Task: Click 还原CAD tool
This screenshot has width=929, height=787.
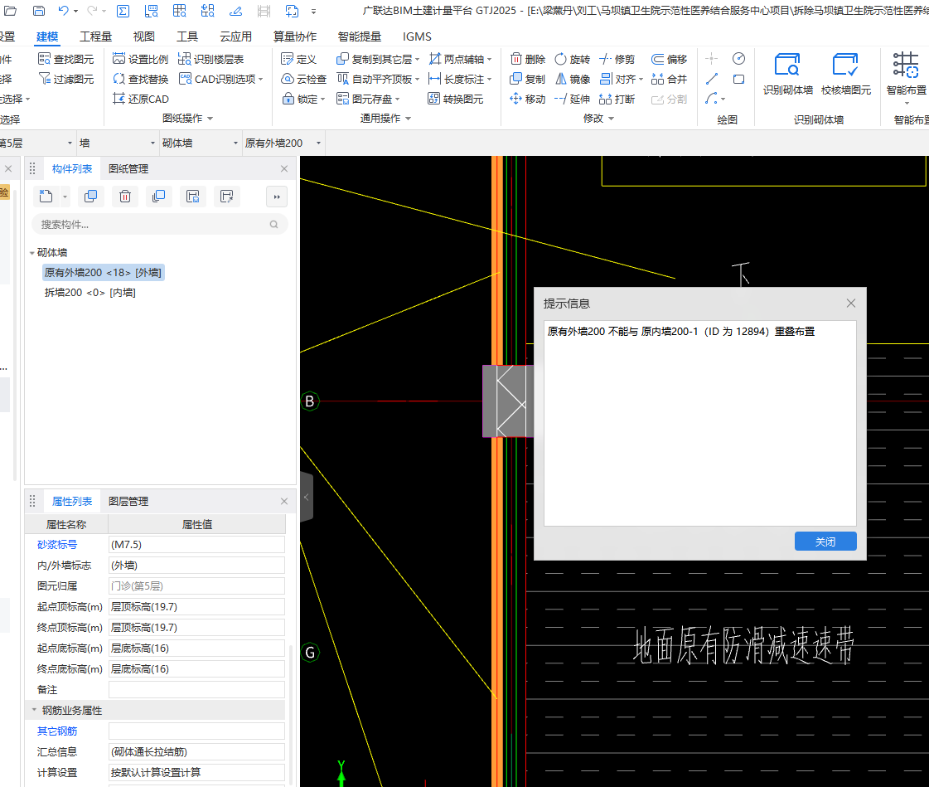Action: (x=140, y=99)
